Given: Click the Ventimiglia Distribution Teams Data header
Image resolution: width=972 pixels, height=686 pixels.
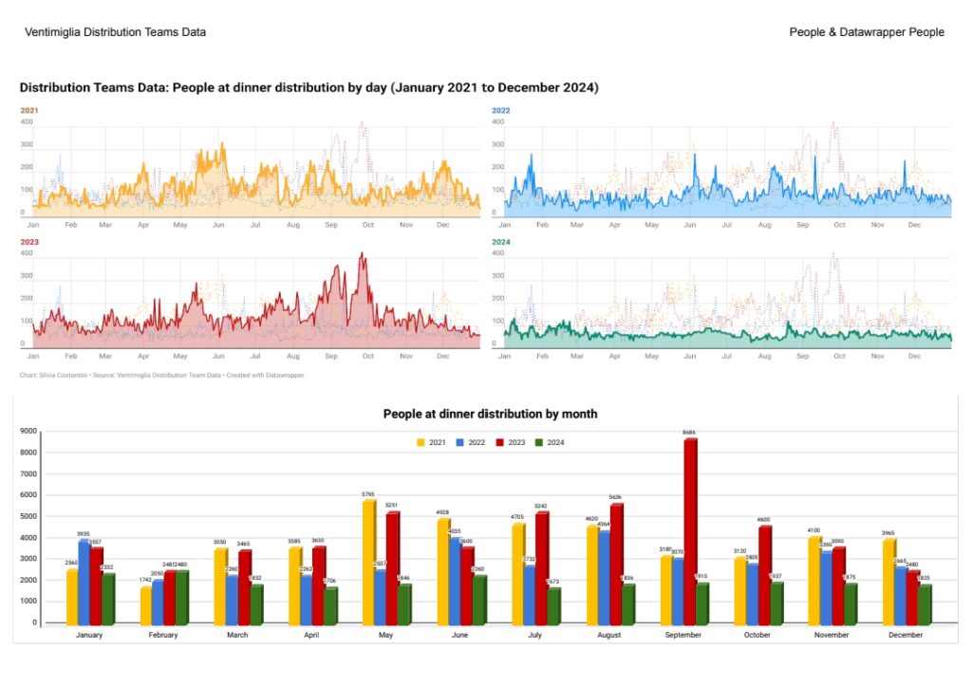Looking at the screenshot, I should (115, 32).
